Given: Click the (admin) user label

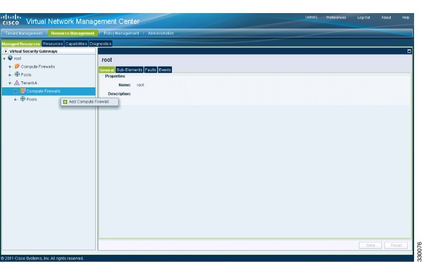Looking at the screenshot, I should click(x=311, y=17).
